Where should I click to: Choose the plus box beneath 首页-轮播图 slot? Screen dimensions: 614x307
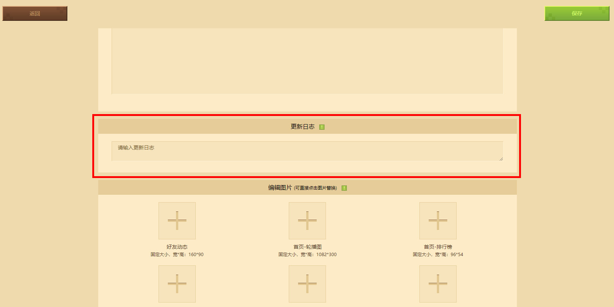coord(307,284)
